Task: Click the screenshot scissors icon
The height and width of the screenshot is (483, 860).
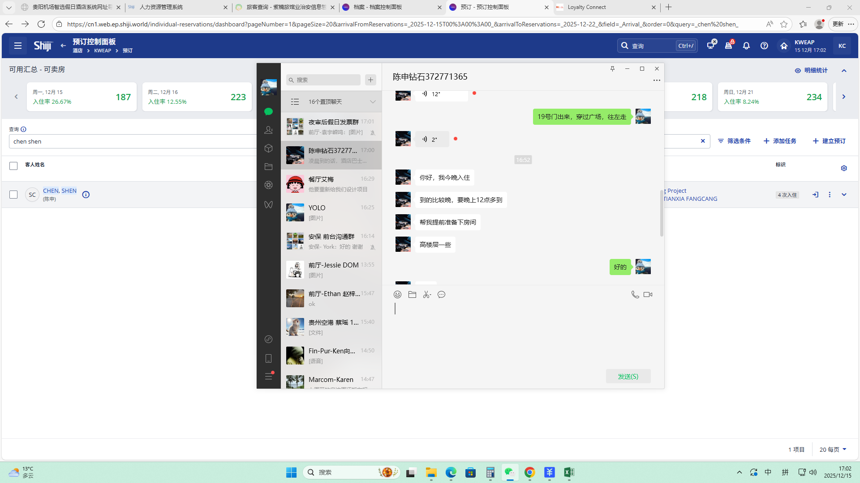Action: pyautogui.click(x=427, y=294)
